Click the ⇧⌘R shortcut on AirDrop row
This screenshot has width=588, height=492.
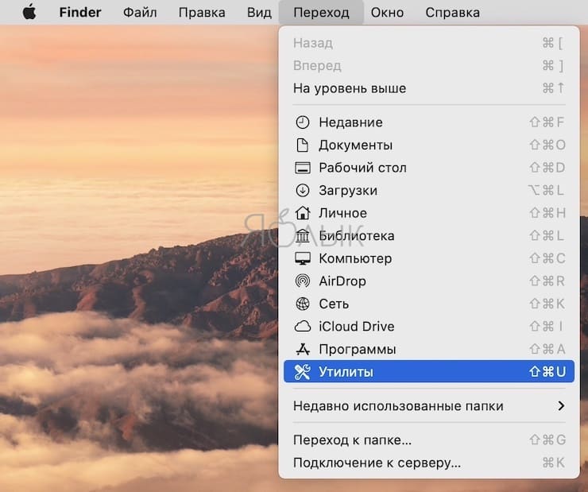pos(547,281)
